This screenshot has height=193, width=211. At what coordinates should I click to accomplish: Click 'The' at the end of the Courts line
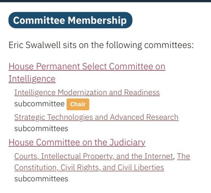click(184, 156)
